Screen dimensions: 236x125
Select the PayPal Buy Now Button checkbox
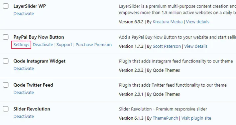pyautogui.click(x=6, y=37)
